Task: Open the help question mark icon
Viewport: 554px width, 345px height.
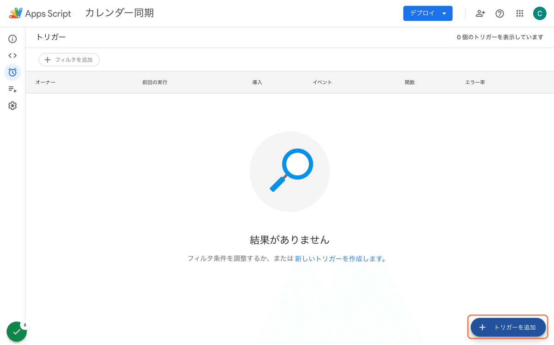Action: pyautogui.click(x=500, y=13)
